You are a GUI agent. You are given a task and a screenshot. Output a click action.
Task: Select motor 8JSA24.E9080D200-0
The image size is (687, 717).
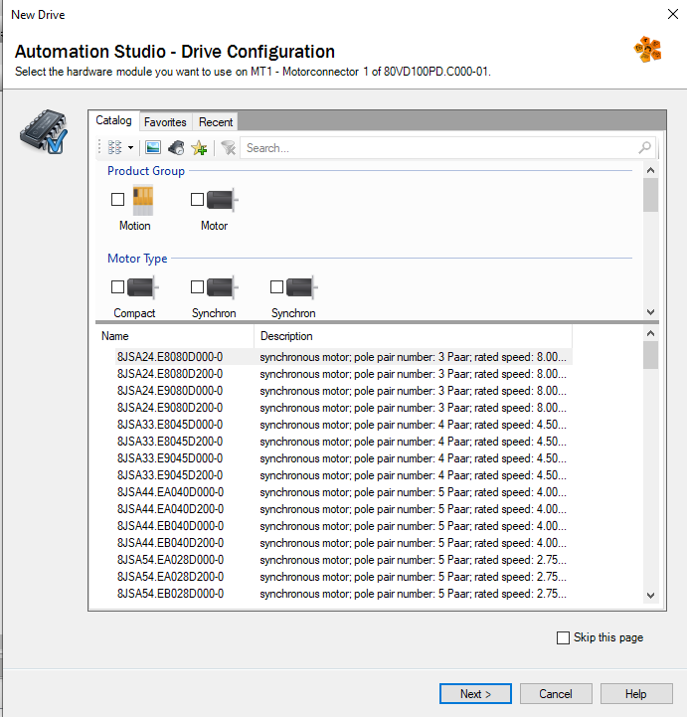[170, 408]
